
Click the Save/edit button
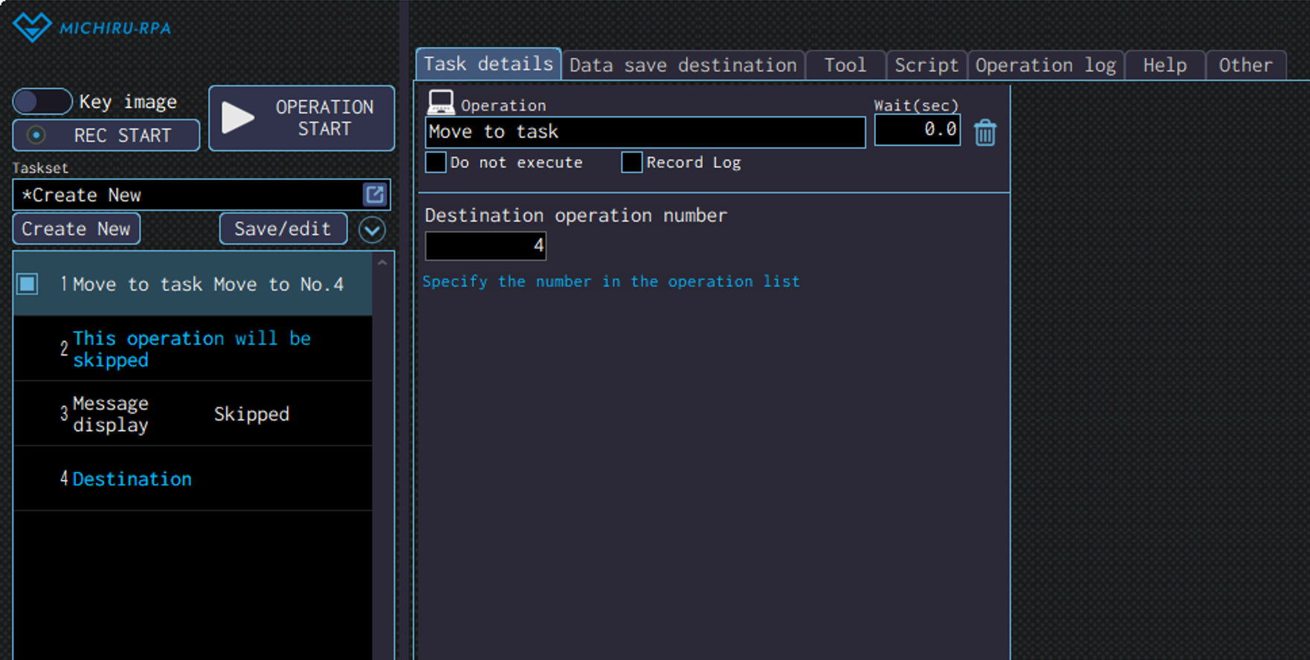coord(283,229)
